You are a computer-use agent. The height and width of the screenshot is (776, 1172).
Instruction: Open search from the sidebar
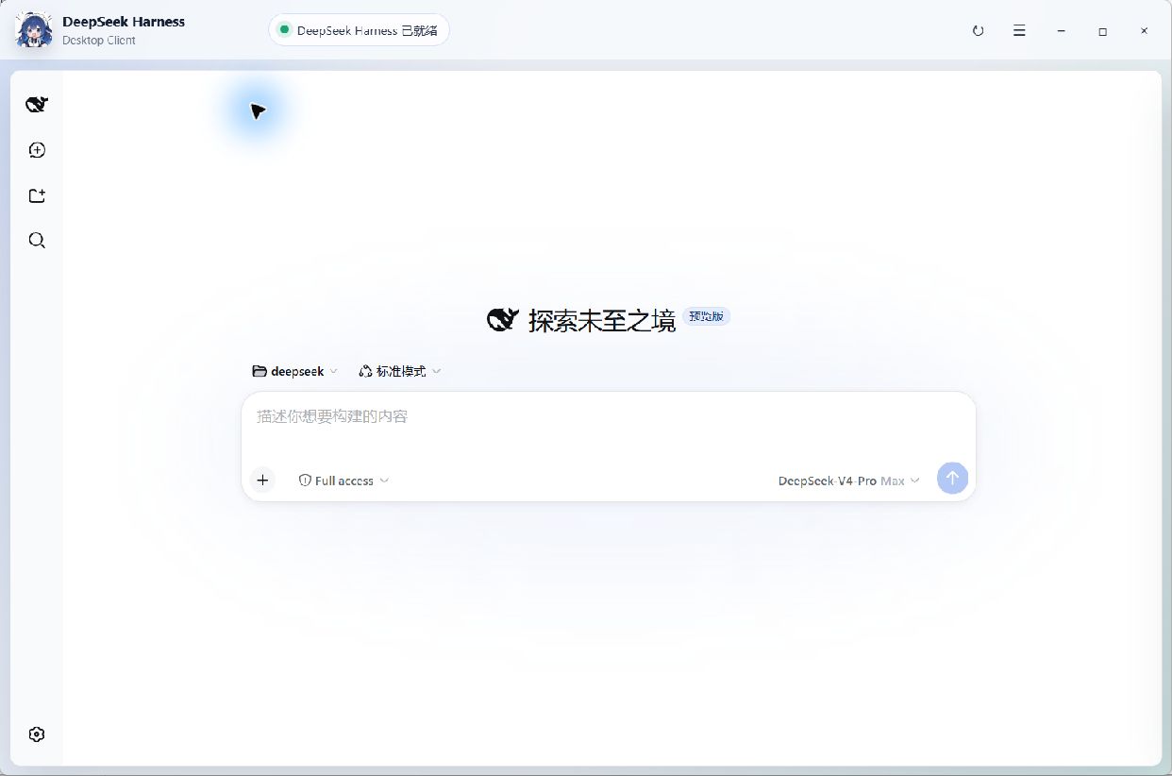coord(37,241)
